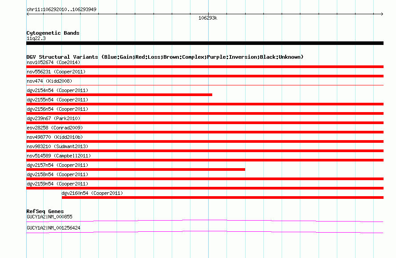The height and width of the screenshot is (258, 396).
Task: Click the red bar below nsv556231
Action: click(x=205, y=76)
